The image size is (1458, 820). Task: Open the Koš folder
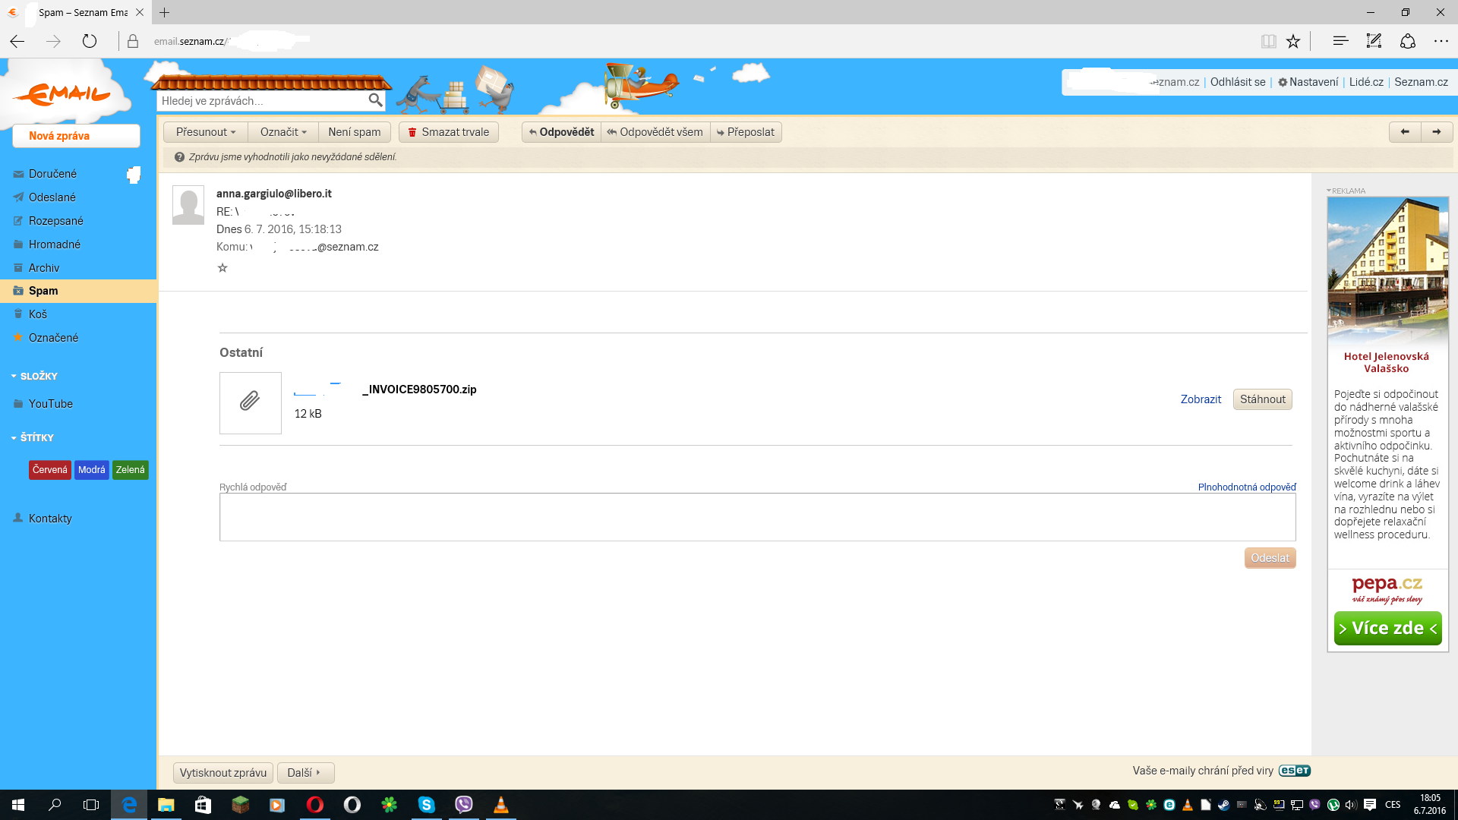[x=37, y=314]
